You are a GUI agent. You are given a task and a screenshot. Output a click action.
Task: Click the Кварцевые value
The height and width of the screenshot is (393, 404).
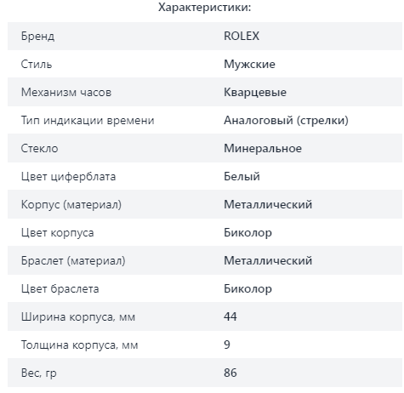tap(255, 93)
